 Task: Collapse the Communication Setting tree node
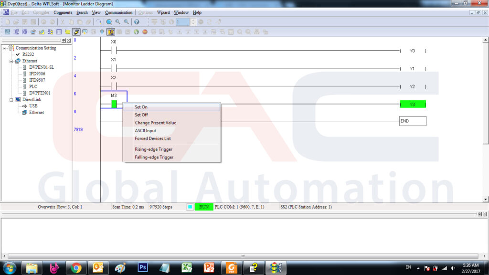(x=4, y=48)
